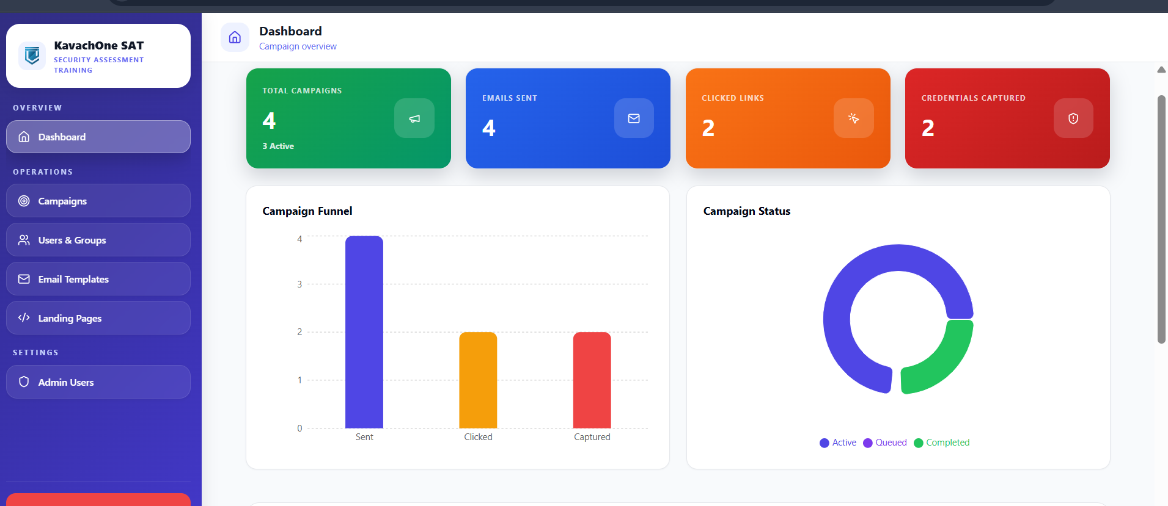Viewport: 1168px width, 506px height.
Task: Click the cursor icon on the Clicked Links card
Action: pyautogui.click(x=854, y=118)
